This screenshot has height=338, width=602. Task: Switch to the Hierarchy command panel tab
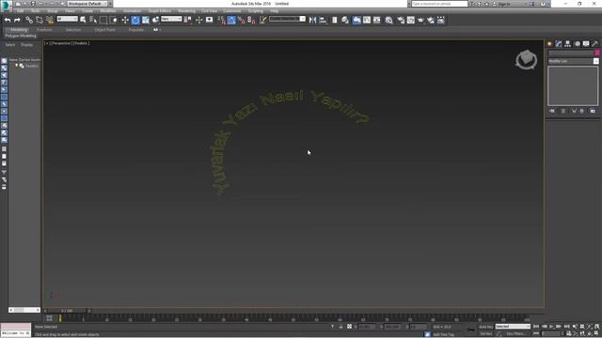tap(567, 44)
